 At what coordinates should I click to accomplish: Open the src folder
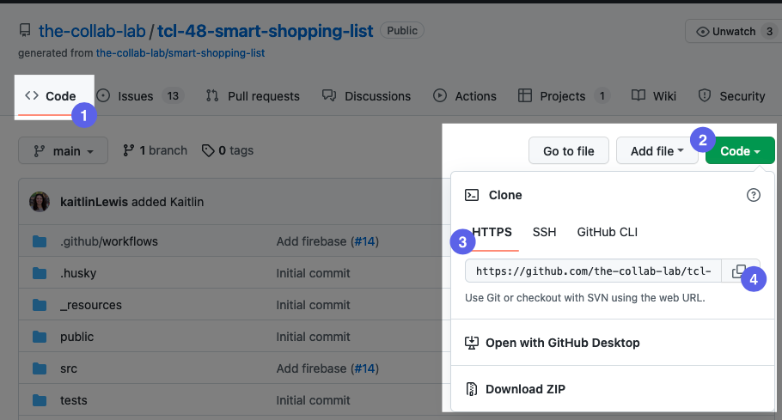(69, 369)
